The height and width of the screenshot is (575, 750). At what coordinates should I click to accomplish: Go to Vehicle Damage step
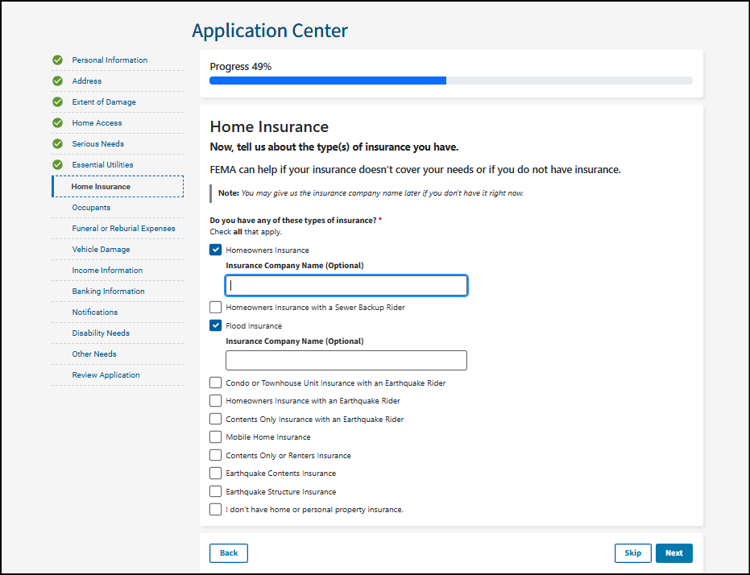point(101,250)
